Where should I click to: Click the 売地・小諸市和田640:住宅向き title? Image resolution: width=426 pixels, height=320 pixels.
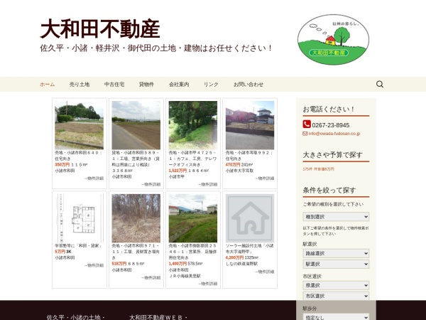tap(78, 156)
